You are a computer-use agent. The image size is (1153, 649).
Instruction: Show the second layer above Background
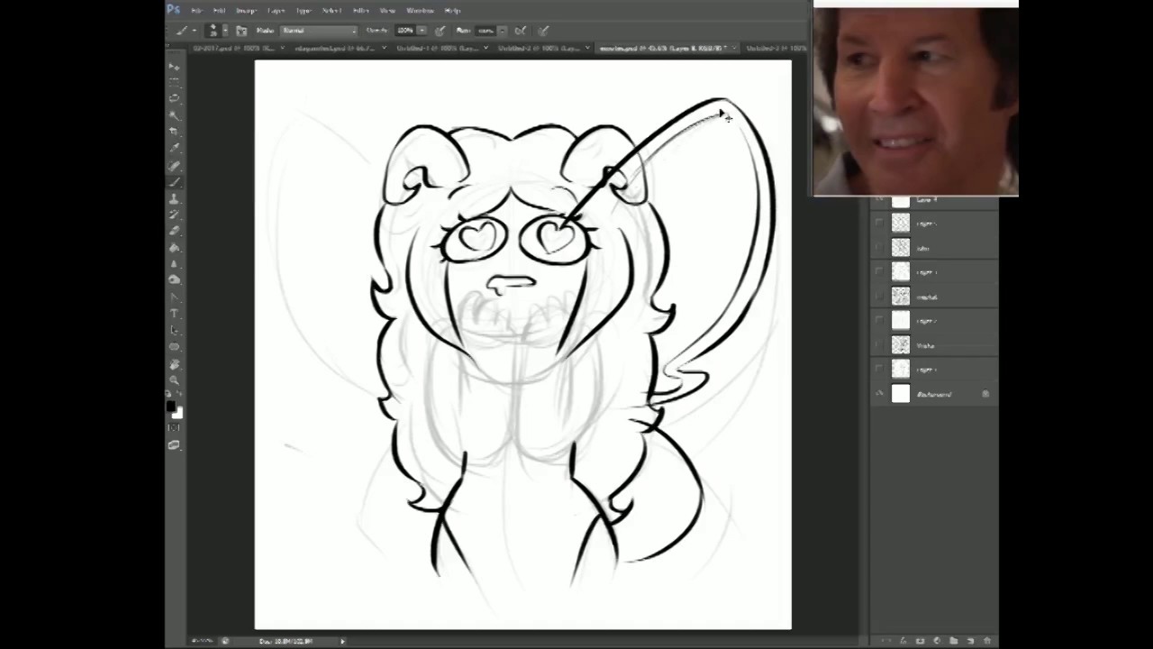click(880, 344)
